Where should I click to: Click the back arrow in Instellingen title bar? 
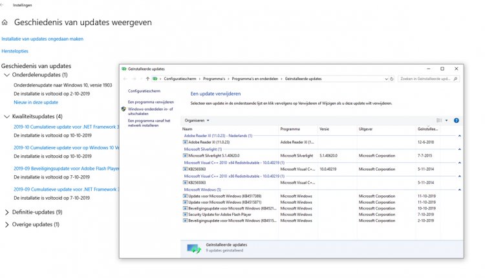2,5
